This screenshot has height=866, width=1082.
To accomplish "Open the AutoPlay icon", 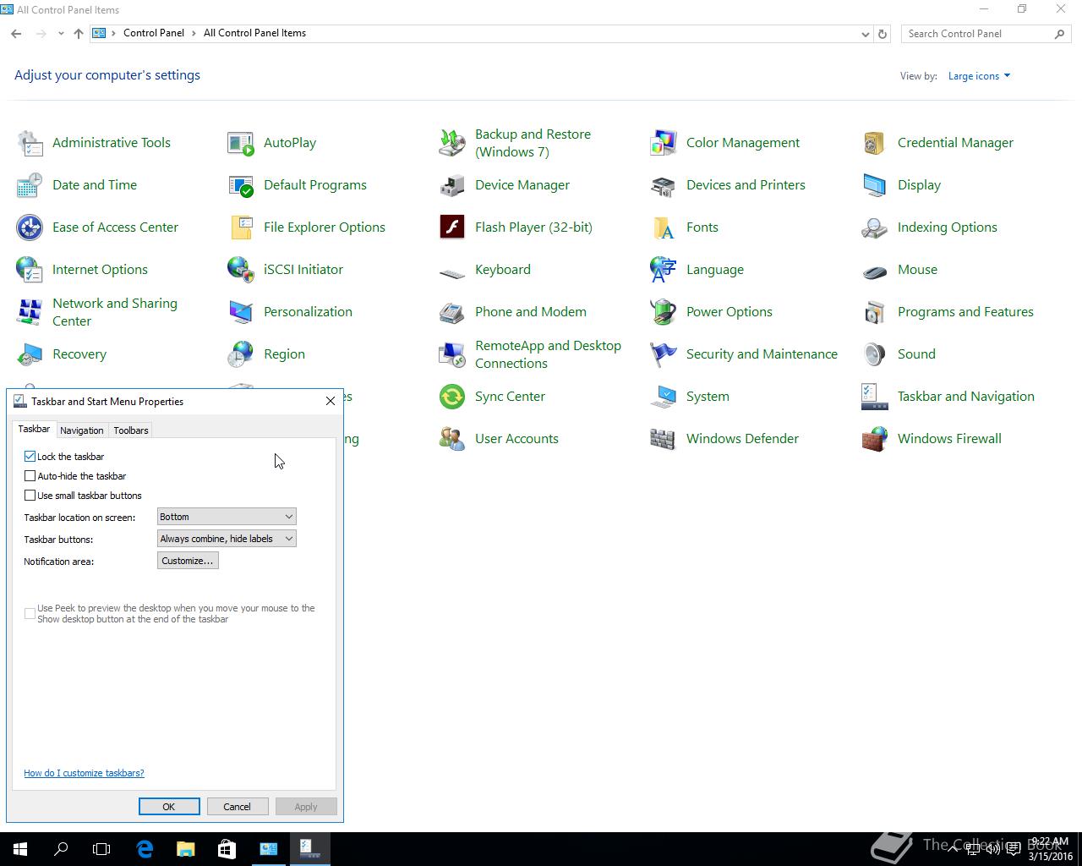I will [241, 143].
